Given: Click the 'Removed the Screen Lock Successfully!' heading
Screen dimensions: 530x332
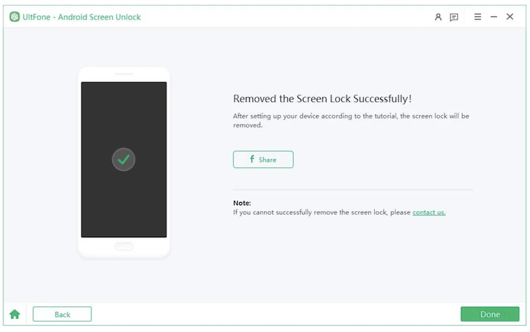Looking at the screenshot, I should click(323, 99).
